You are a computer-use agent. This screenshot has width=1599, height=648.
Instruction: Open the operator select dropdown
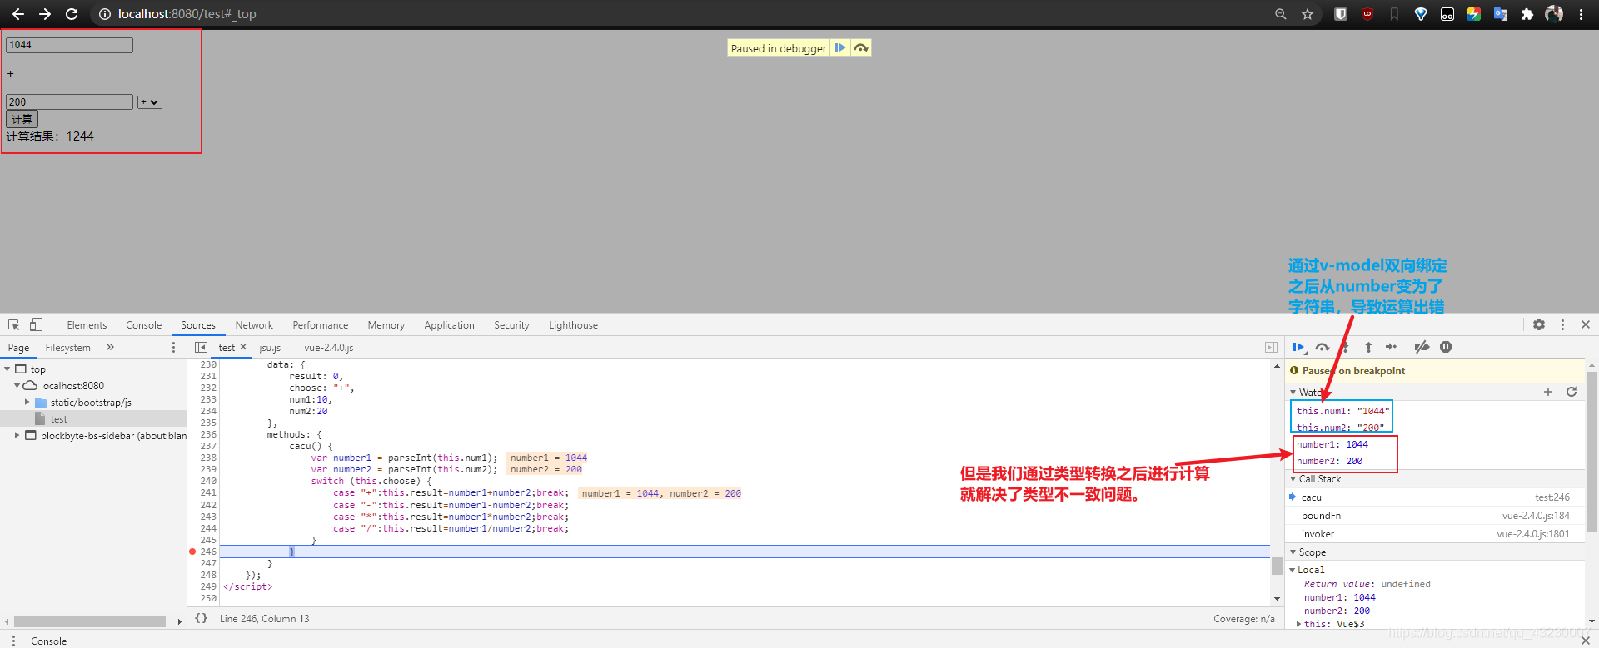[150, 102]
